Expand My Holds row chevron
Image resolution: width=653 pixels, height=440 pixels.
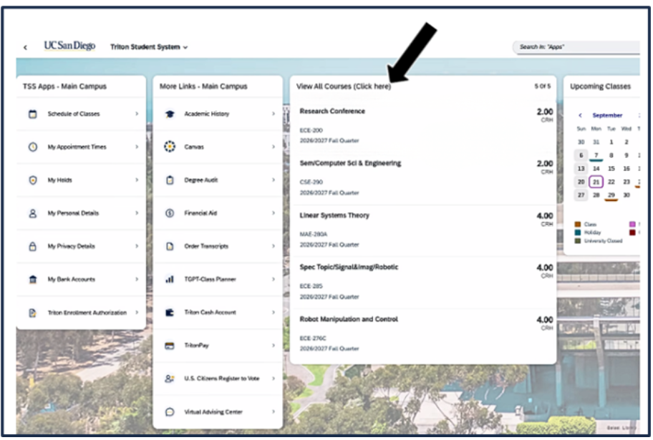[137, 180]
